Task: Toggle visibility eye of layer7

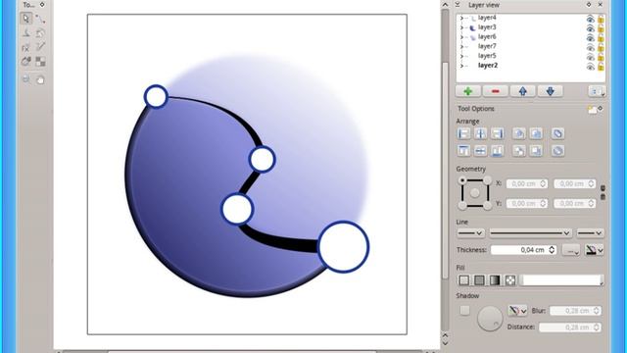Action: [590, 47]
